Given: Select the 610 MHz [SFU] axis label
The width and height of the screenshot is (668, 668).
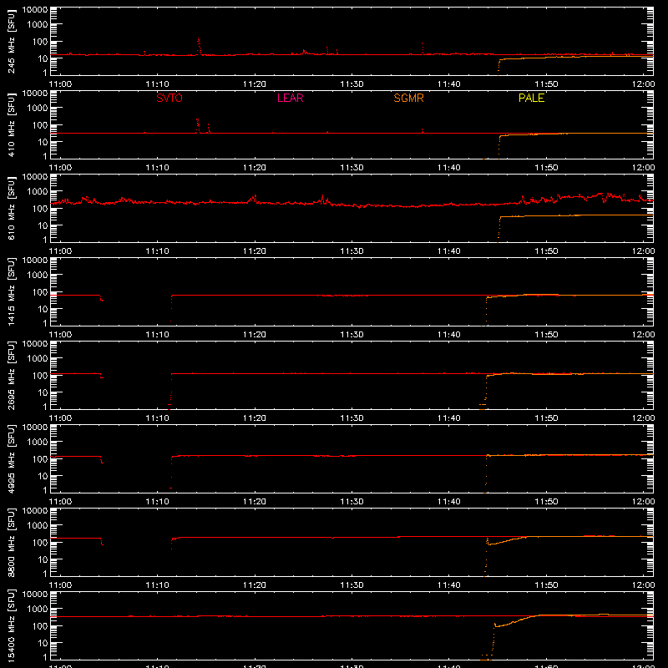Looking at the screenshot, I should 12,208.
